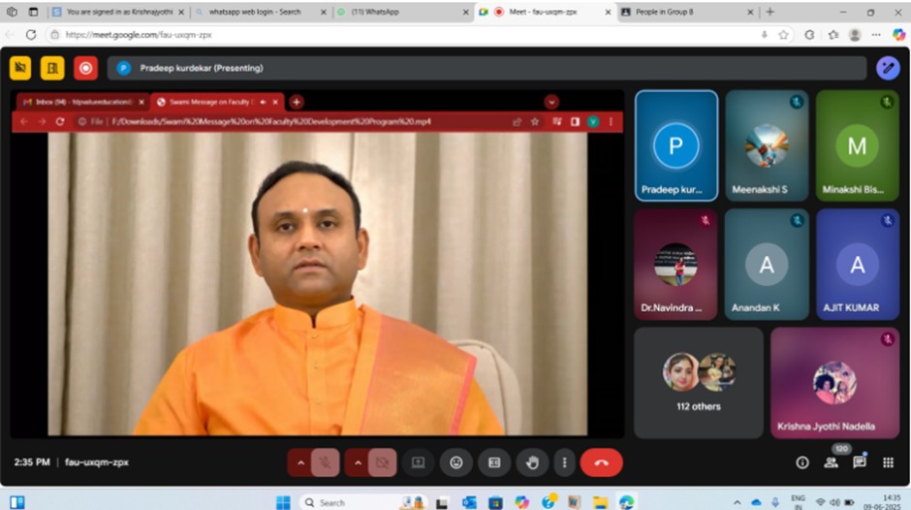Open meeting details info icon
The image size is (911, 510).
(801, 462)
